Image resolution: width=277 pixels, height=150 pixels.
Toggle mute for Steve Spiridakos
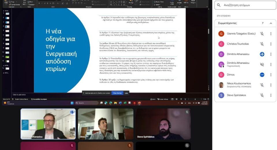coord(262,95)
